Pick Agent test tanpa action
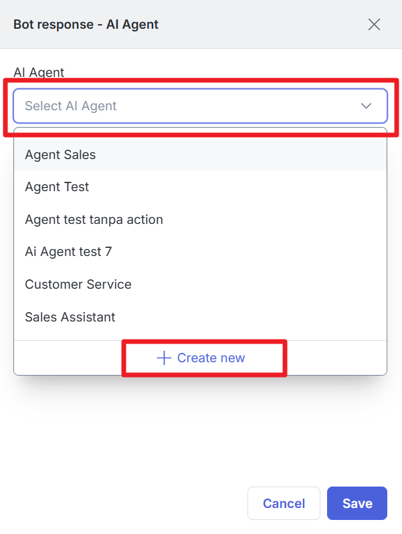Screen dimensions: 402x534 click(94, 219)
